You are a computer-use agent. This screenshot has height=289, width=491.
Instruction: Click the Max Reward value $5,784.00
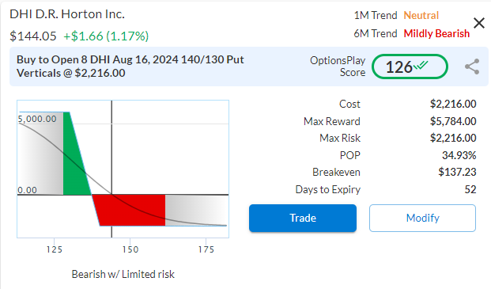tap(453, 121)
